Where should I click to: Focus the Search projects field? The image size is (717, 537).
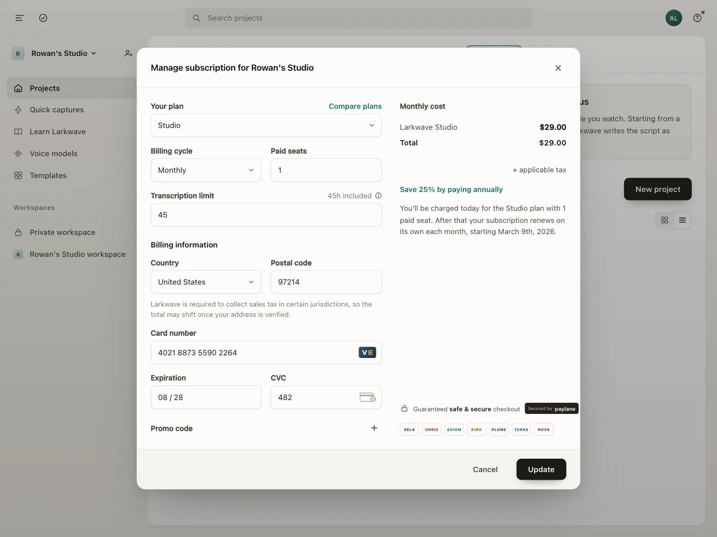click(x=358, y=18)
